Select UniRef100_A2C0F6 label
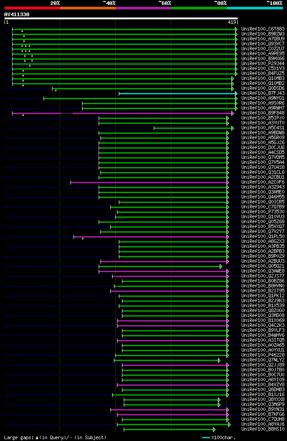This screenshot has height=441, width=287. (263, 182)
